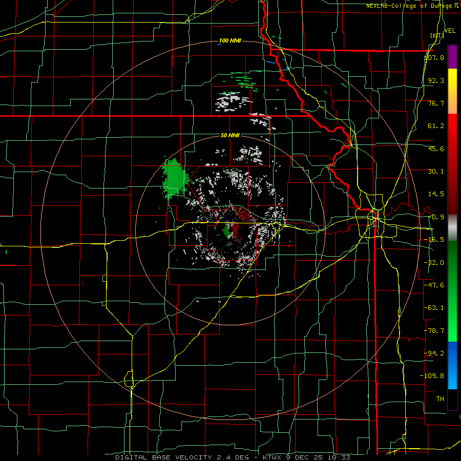The image size is (461, 461).
Task: Click the 76.7 value on velocity scale
Action: pyautogui.click(x=436, y=103)
